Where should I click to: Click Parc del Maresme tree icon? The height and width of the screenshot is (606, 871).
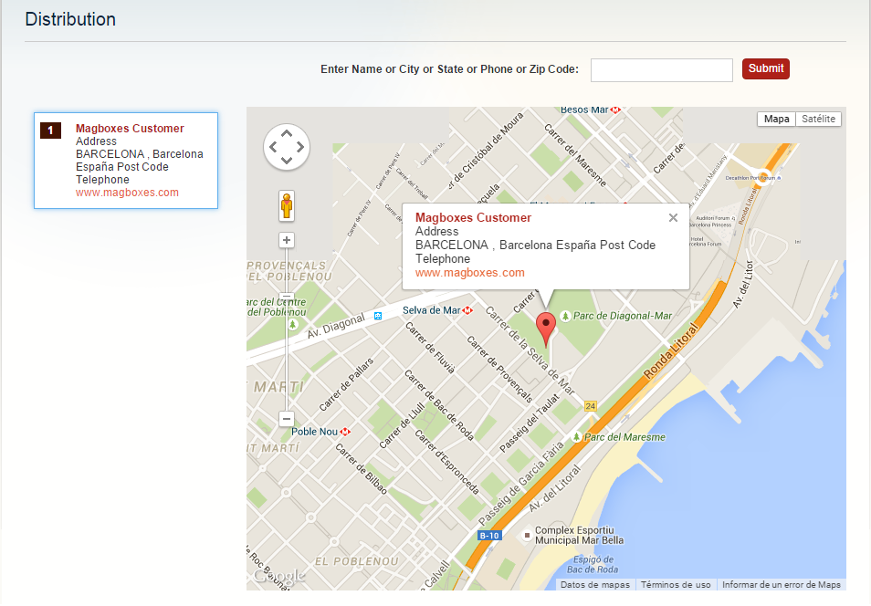pyautogui.click(x=577, y=437)
